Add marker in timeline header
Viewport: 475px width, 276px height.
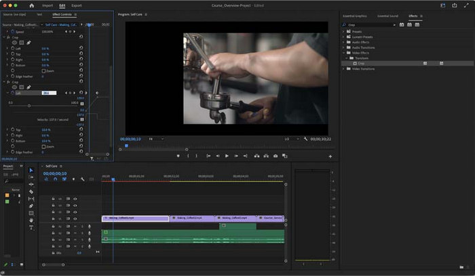[73, 179]
